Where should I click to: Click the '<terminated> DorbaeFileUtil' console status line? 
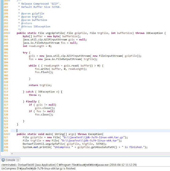point(69,165)
